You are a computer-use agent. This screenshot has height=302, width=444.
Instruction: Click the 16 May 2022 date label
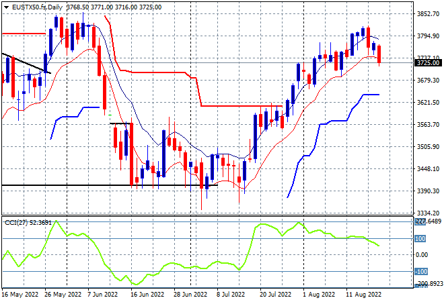click(x=20, y=295)
